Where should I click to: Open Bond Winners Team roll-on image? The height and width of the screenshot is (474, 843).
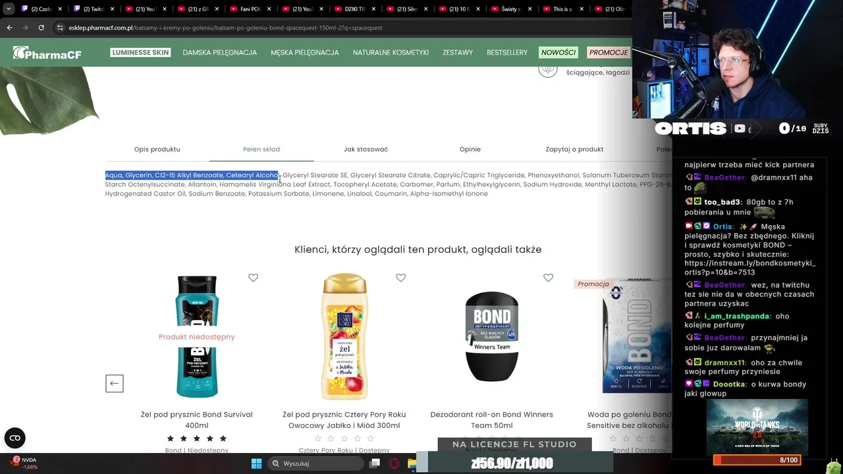point(492,336)
